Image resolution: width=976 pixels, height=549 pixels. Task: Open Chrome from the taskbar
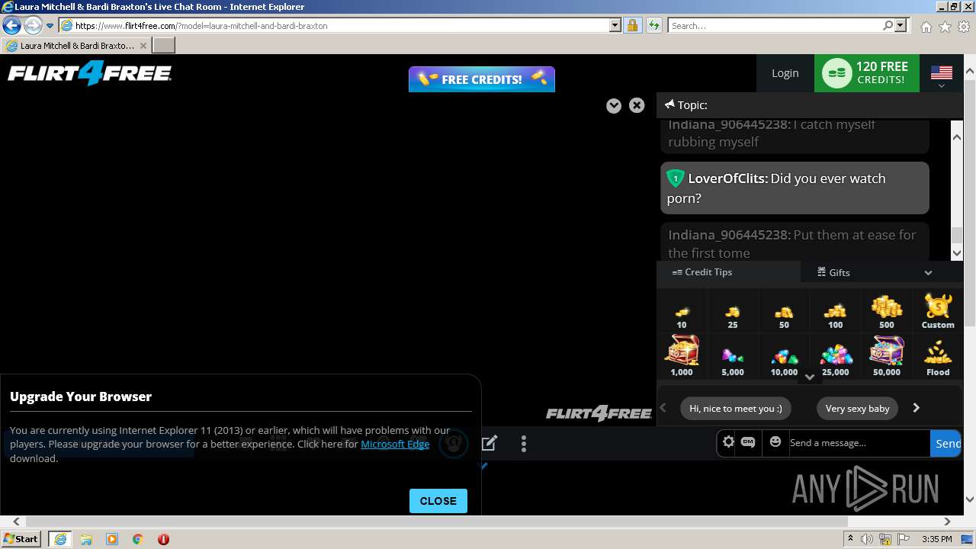(x=138, y=539)
